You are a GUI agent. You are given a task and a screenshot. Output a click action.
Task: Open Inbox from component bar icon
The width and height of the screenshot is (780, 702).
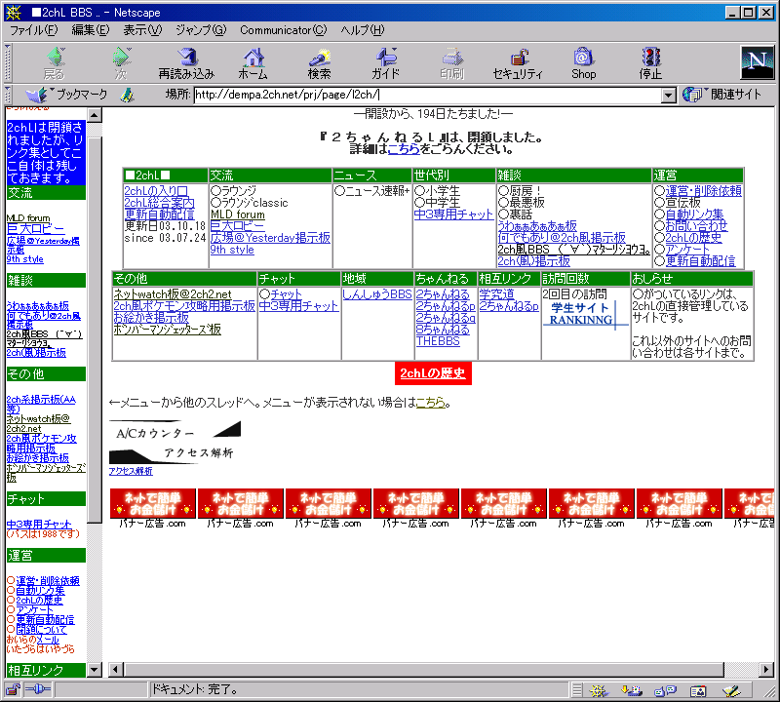pyautogui.click(x=632, y=690)
